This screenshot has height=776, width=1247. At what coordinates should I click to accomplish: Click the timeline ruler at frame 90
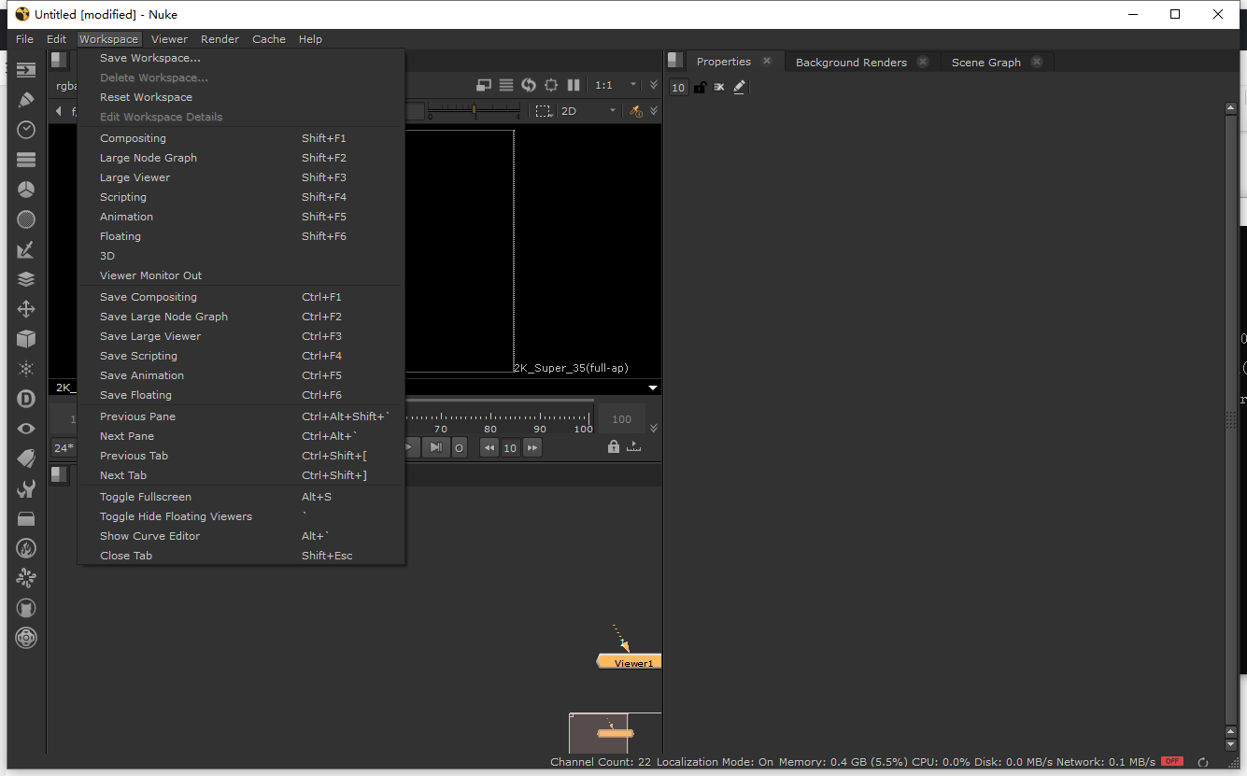540,422
